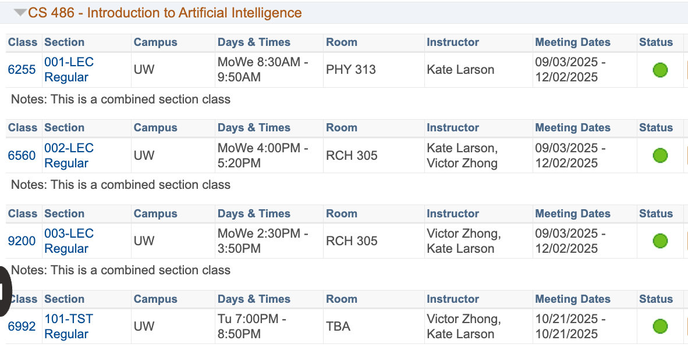The height and width of the screenshot is (351, 688).
Task: Open class number 6255 link
Action: tap(22, 70)
